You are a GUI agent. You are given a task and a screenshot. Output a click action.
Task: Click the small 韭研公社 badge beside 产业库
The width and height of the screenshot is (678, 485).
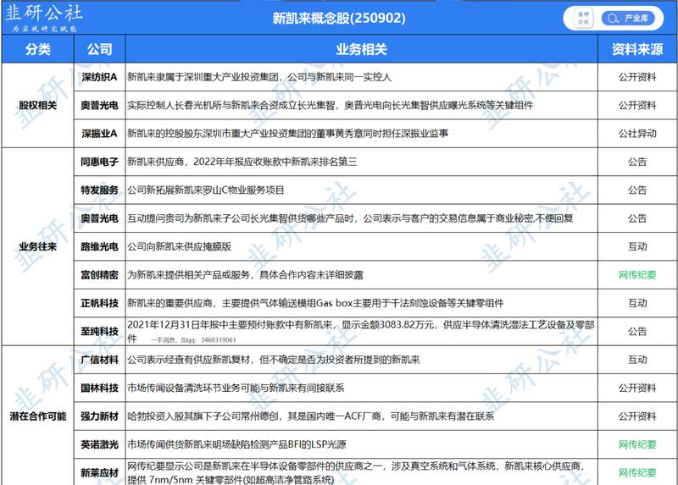click(x=583, y=18)
